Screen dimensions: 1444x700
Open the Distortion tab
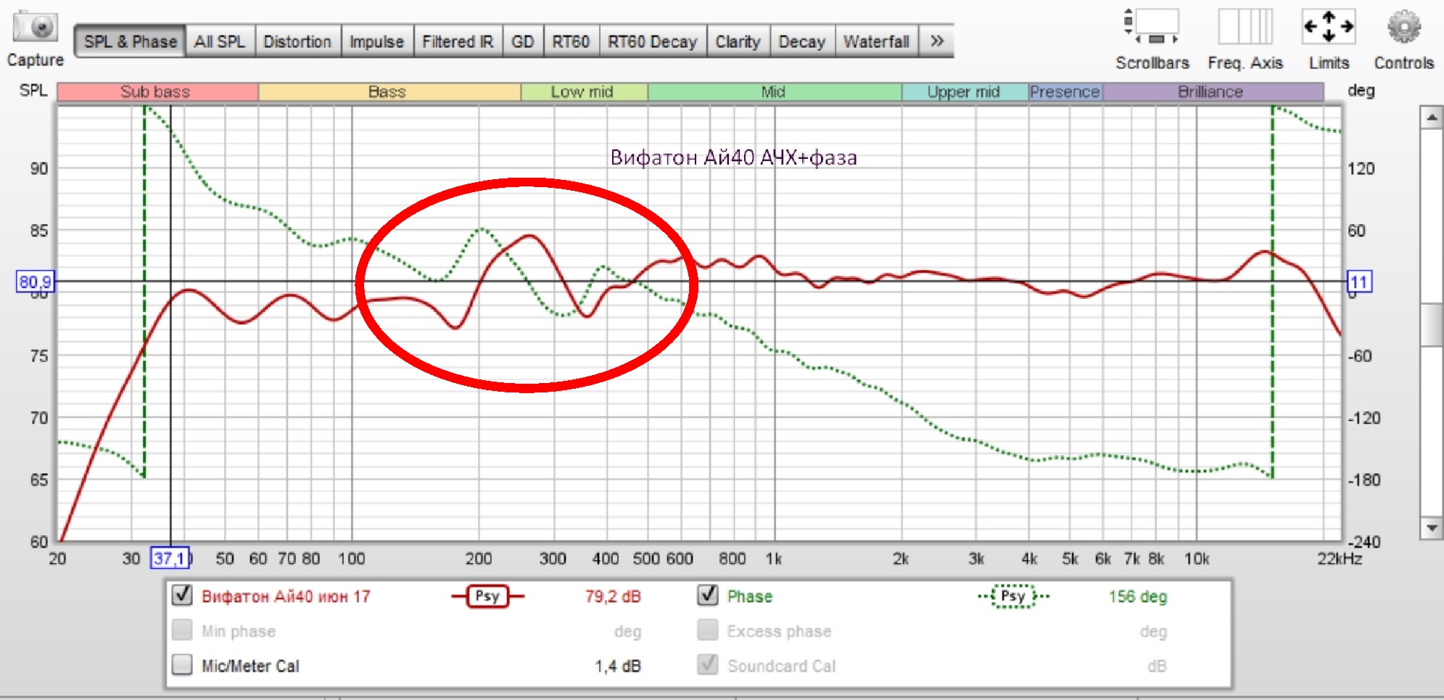tap(297, 41)
